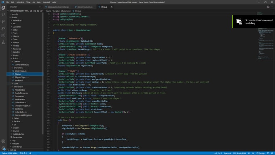Click the Python version in status bar
The width and height of the screenshot is (275, 155).
coord(10,153)
